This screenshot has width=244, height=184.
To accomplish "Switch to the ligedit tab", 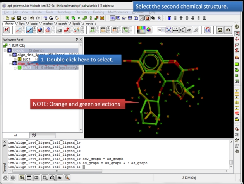I will click(76, 24).
